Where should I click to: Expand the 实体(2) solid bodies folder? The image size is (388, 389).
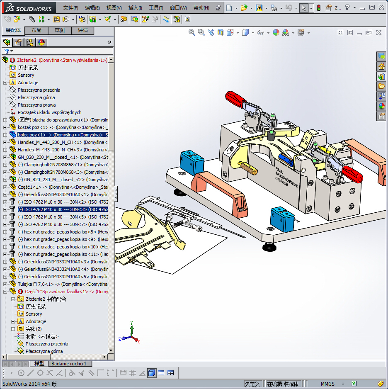13,329
